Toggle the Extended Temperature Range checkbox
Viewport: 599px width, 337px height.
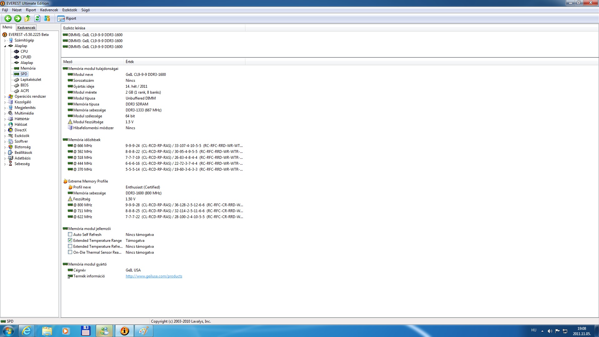click(70, 240)
